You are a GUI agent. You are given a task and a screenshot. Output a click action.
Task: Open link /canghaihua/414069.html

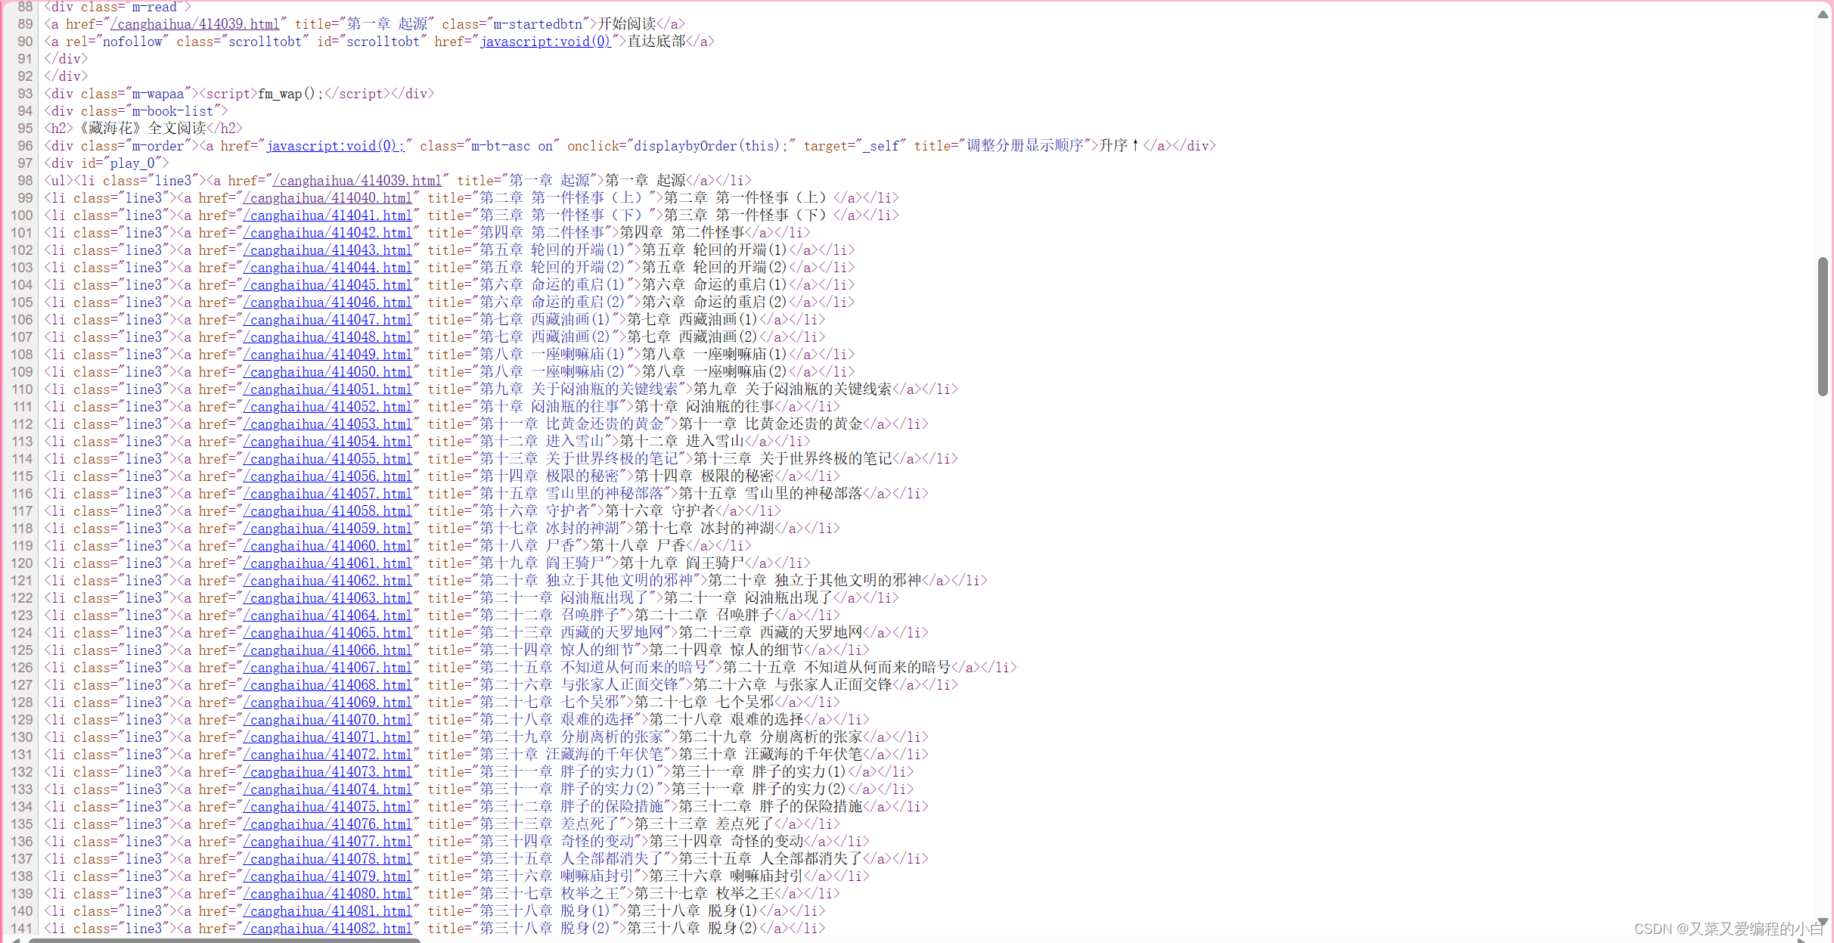(x=327, y=703)
